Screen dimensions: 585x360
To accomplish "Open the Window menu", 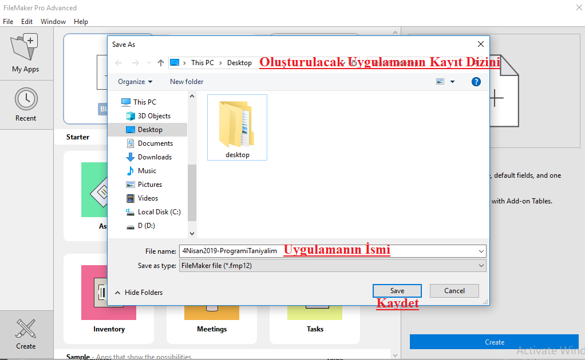I will coord(53,22).
